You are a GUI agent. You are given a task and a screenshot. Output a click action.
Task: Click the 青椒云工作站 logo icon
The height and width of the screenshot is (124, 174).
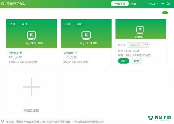coord(3,4)
